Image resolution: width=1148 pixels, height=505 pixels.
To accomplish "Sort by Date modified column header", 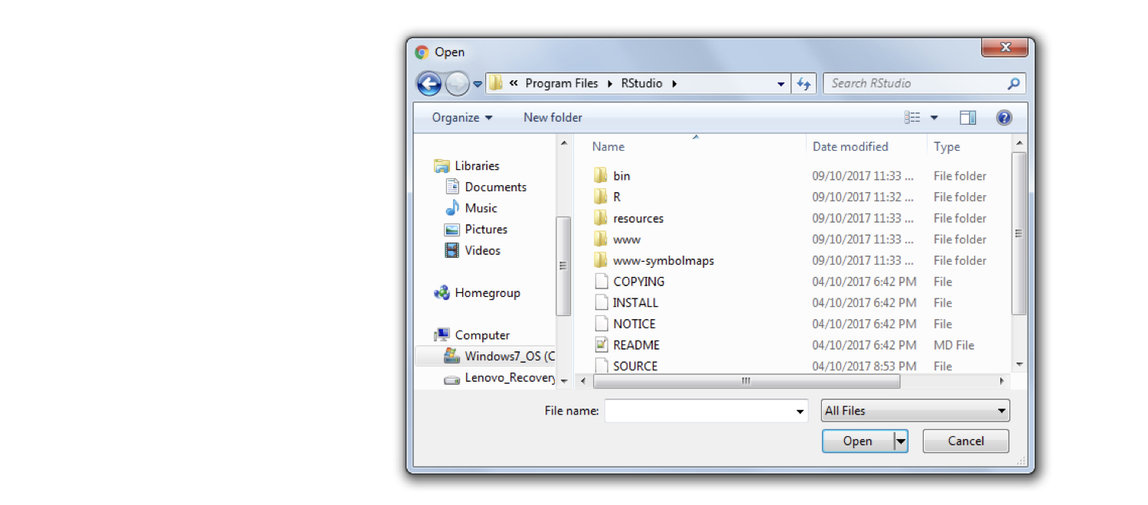I will tap(850, 147).
